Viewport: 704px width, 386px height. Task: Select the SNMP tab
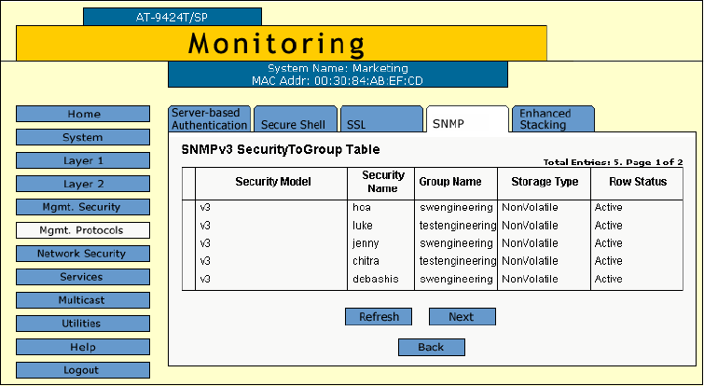(x=467, y=119)
